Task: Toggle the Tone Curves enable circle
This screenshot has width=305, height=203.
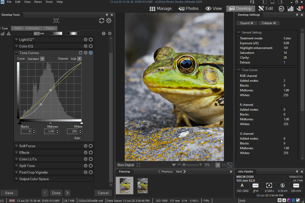Action: click(x=91, y=53)
